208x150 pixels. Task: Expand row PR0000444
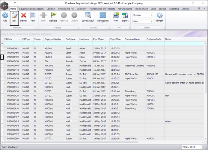[5, 66]
